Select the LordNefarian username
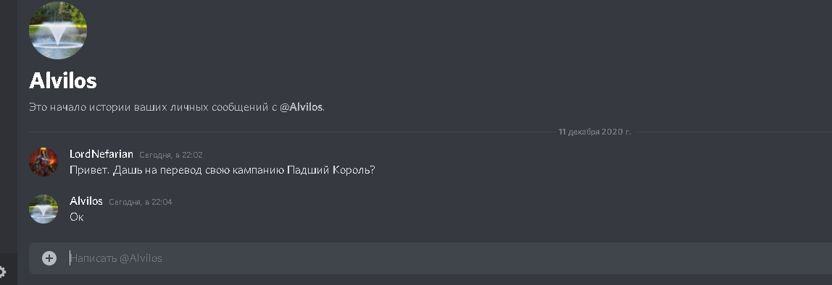This screenshot has width=832, height=285. (101, 154)
